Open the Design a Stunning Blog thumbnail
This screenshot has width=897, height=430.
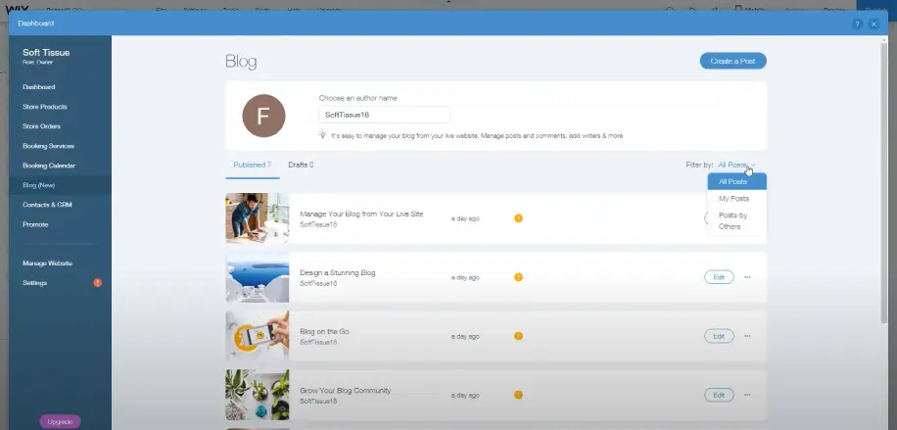point(258,277)
